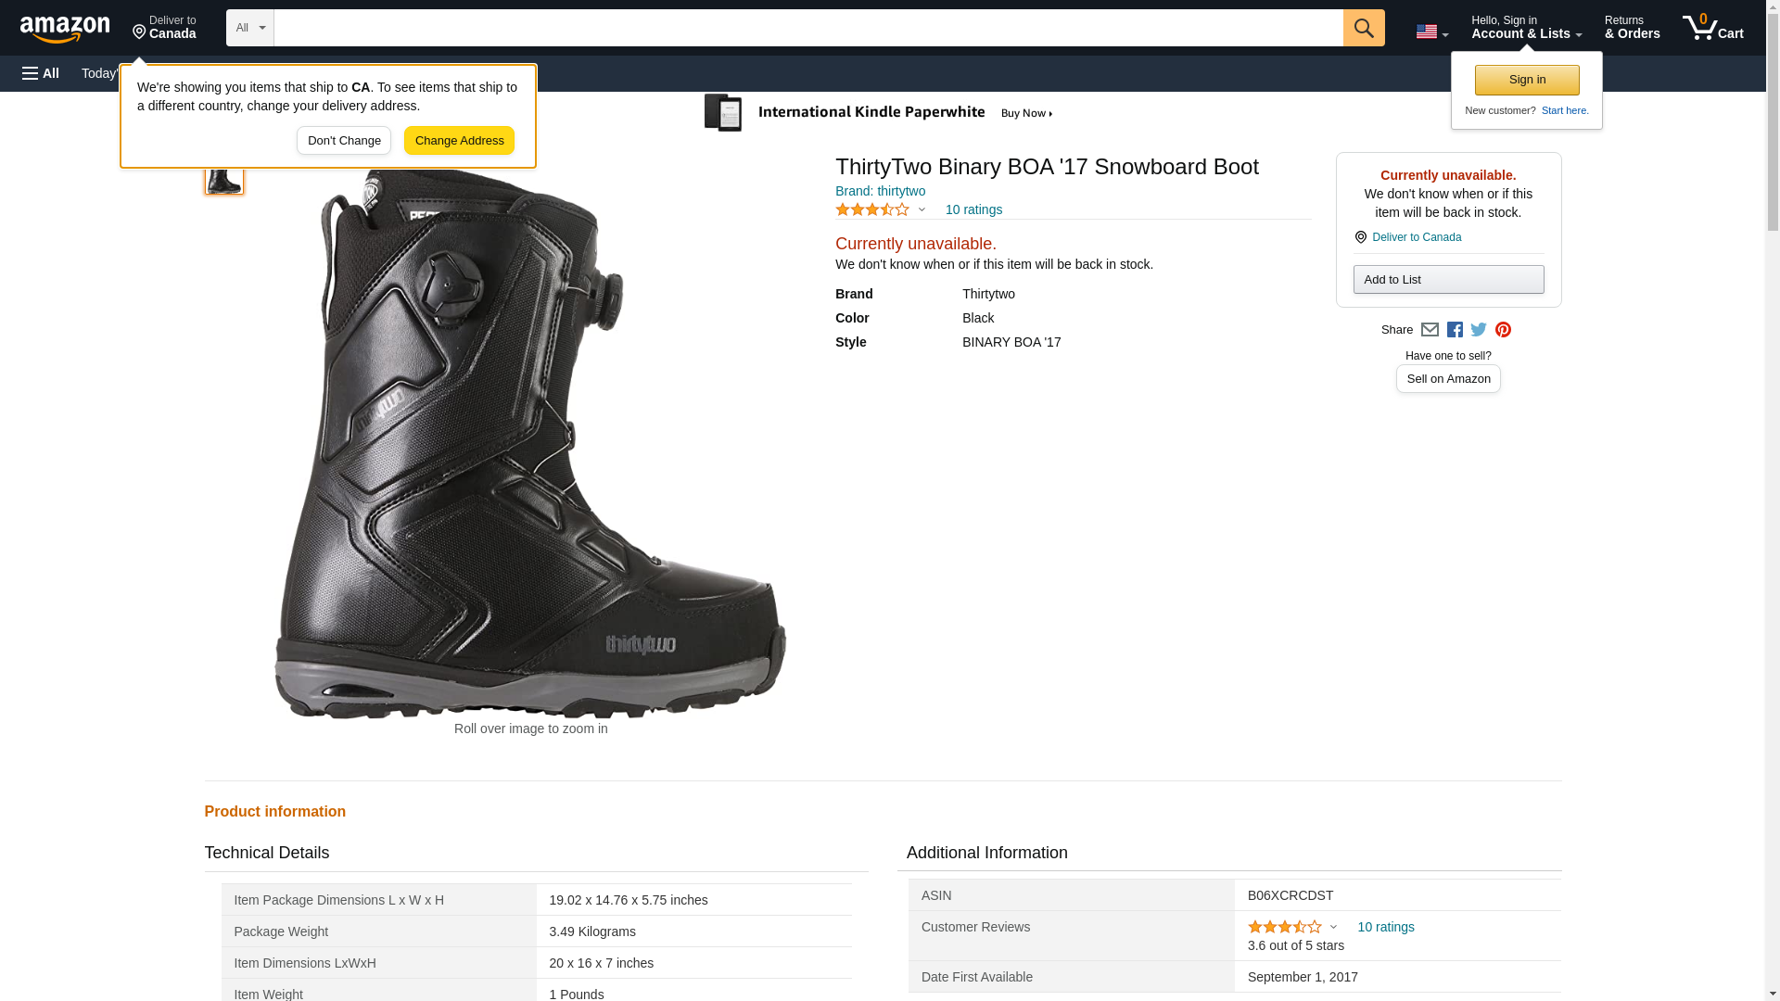This screenshot has width=1780, height=1001.
Task: Expand the country flag language selector
Action: (x=1431, y=32)
